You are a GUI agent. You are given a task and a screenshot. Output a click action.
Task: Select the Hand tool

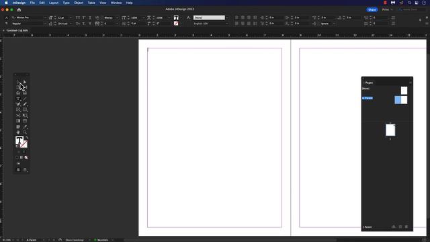[x=18, y=132]
